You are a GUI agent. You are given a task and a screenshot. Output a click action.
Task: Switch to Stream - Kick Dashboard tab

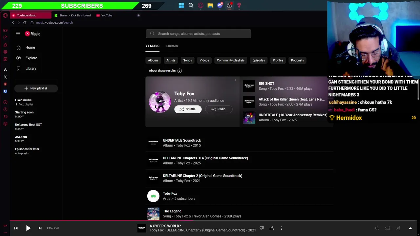pos(73,15)
